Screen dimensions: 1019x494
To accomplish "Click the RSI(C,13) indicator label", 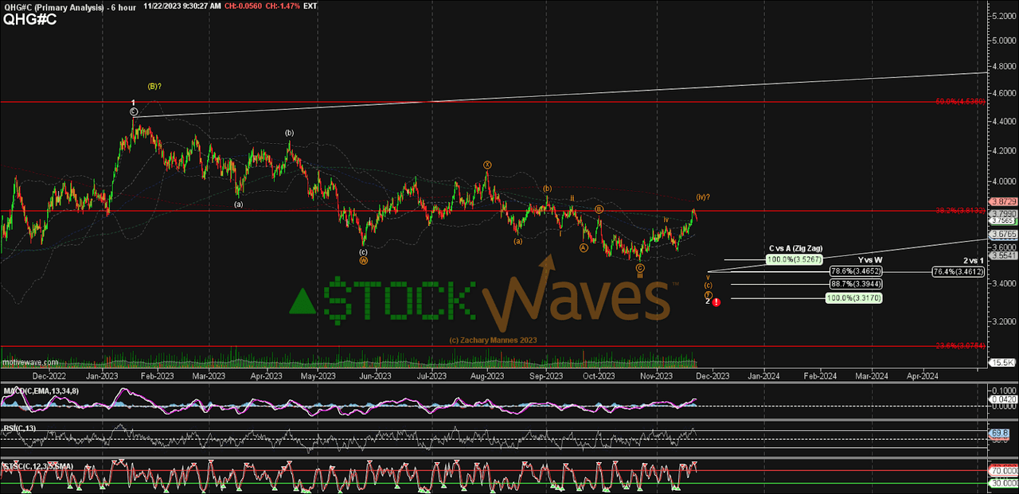I will (19, 428).
